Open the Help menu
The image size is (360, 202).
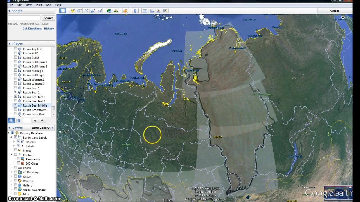58,5
